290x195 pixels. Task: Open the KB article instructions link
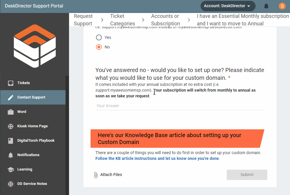(157, 158)
